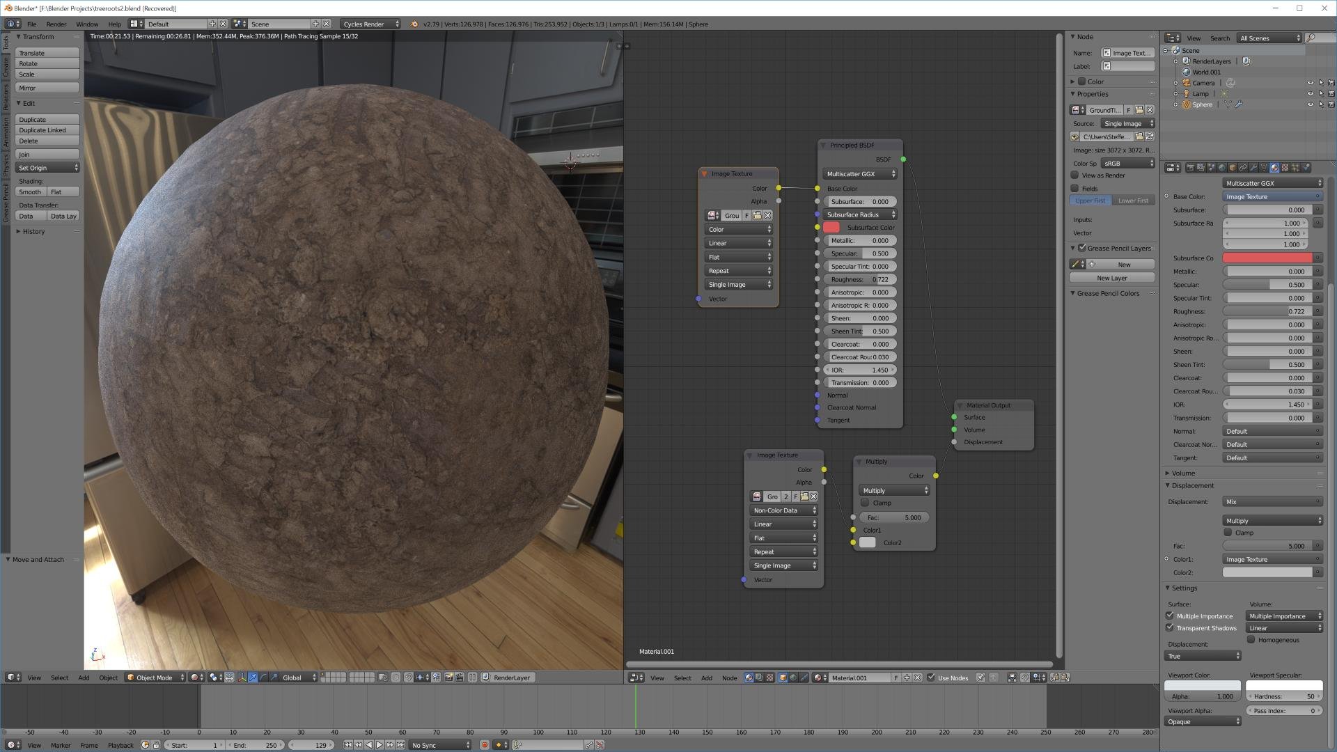
Task: Expand the Grease Pencil Layers section
Action: [1074, 248]
